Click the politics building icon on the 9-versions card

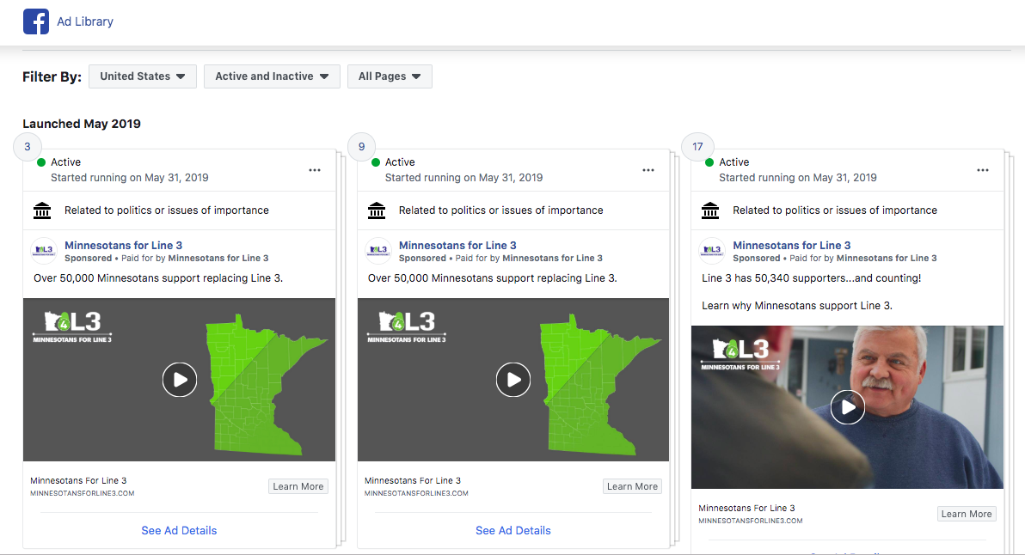coord(377,210)
